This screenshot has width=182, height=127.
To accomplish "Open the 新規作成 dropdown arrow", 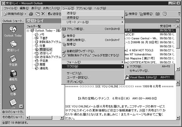I will coord(26,14).
